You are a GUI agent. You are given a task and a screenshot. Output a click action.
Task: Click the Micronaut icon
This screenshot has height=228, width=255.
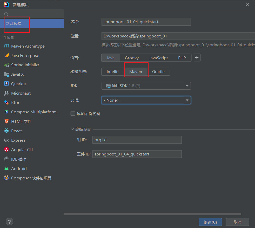[x=6, y=93]
